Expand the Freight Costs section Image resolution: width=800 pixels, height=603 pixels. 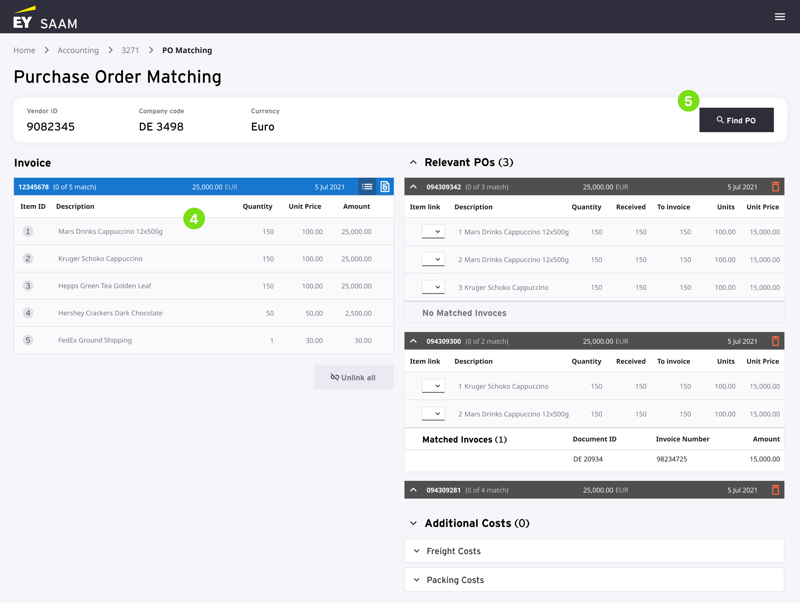click(417, 551)
